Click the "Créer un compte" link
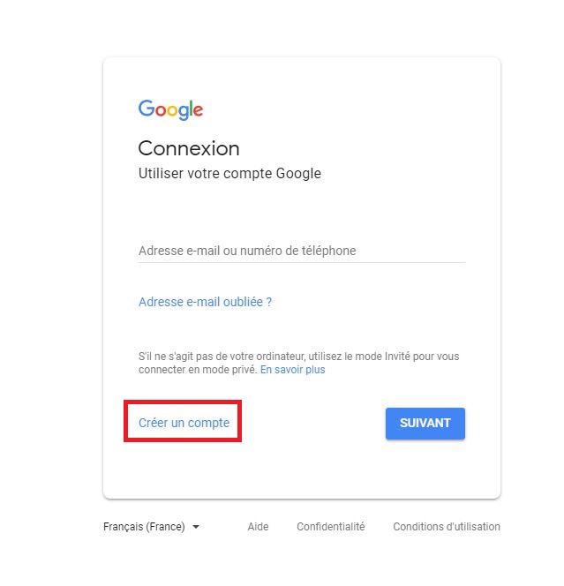This screenshot has width=564, height=586. point(184,423)
